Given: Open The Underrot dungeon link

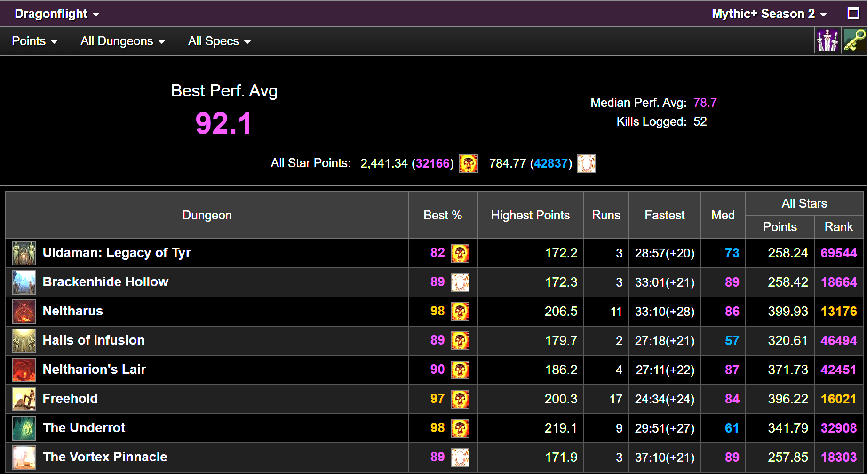Looking at the screenshot, I should [x=84, y=427].
